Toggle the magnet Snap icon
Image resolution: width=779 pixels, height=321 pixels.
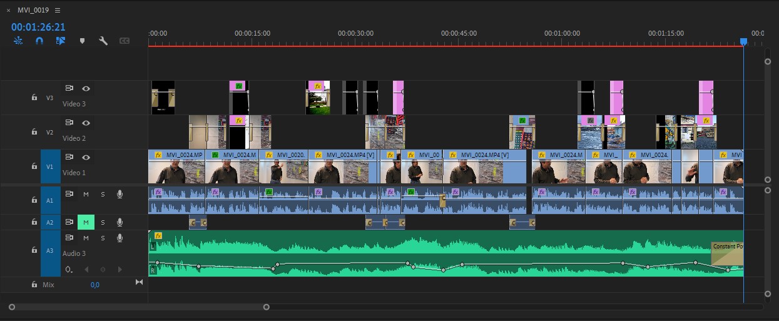pyautogui.click(x=39, y=41)
